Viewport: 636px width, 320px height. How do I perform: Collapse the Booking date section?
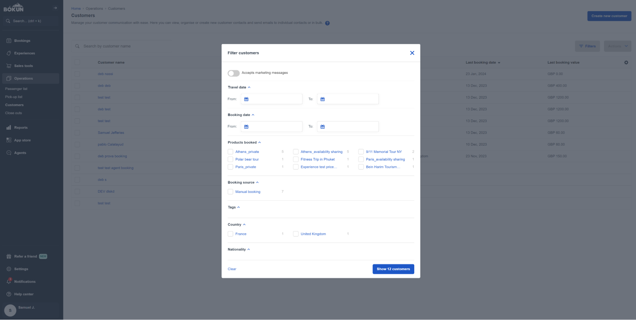253,115
